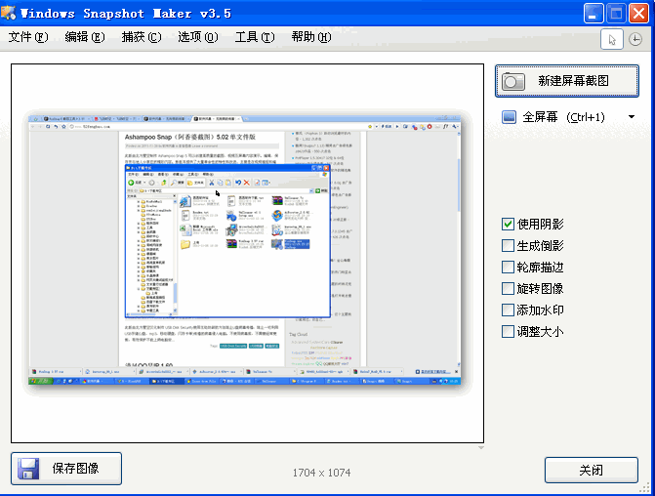Click the cursor include toggle icon
655x496 pixels.
pyautogui.click(x=611, y=39)
